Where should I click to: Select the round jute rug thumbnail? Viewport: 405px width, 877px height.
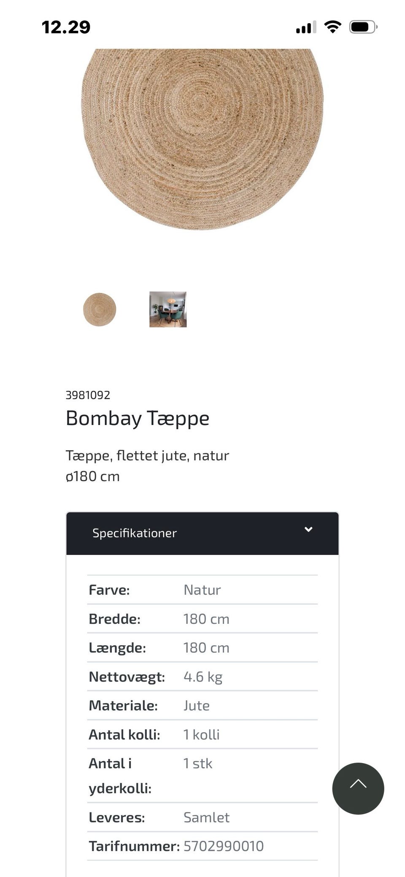pyautogui.click(x=100, y=309)
